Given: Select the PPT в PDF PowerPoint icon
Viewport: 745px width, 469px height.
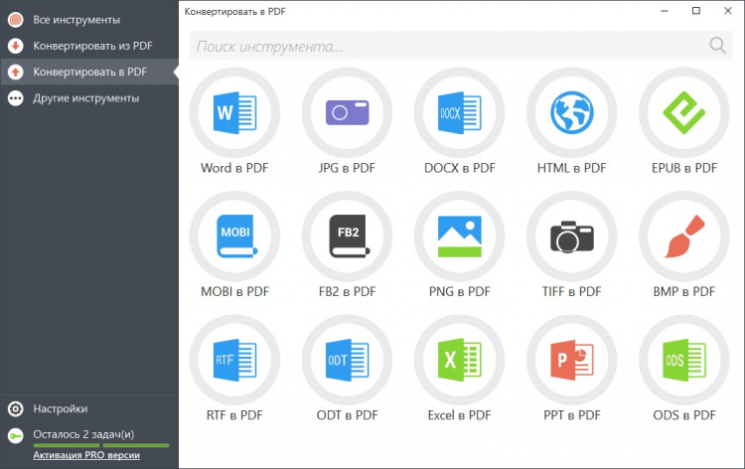Looking at the screenshot, I should (x=571, y=360).
